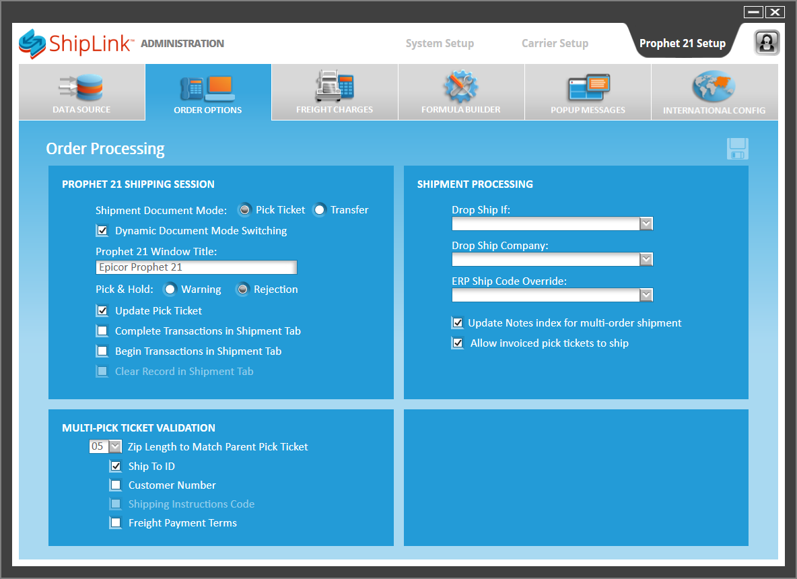Select Pick Ticket document mode
This screenshot has height=579, width=797.
point(245,209)
